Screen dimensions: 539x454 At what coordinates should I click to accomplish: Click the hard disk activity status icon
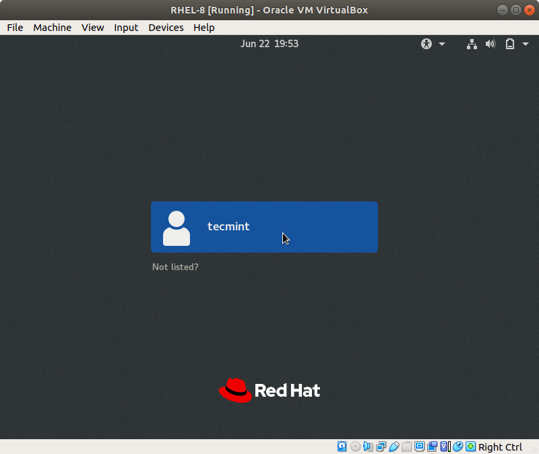coord(342,447)
